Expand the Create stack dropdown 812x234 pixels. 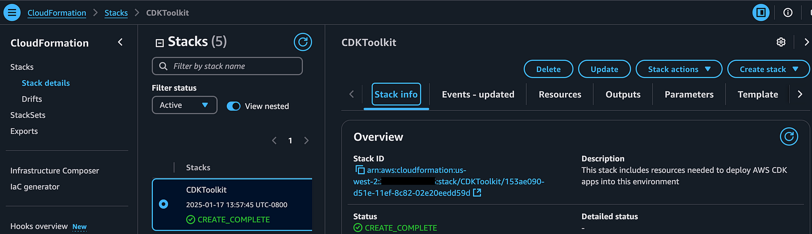click(768, 69)
